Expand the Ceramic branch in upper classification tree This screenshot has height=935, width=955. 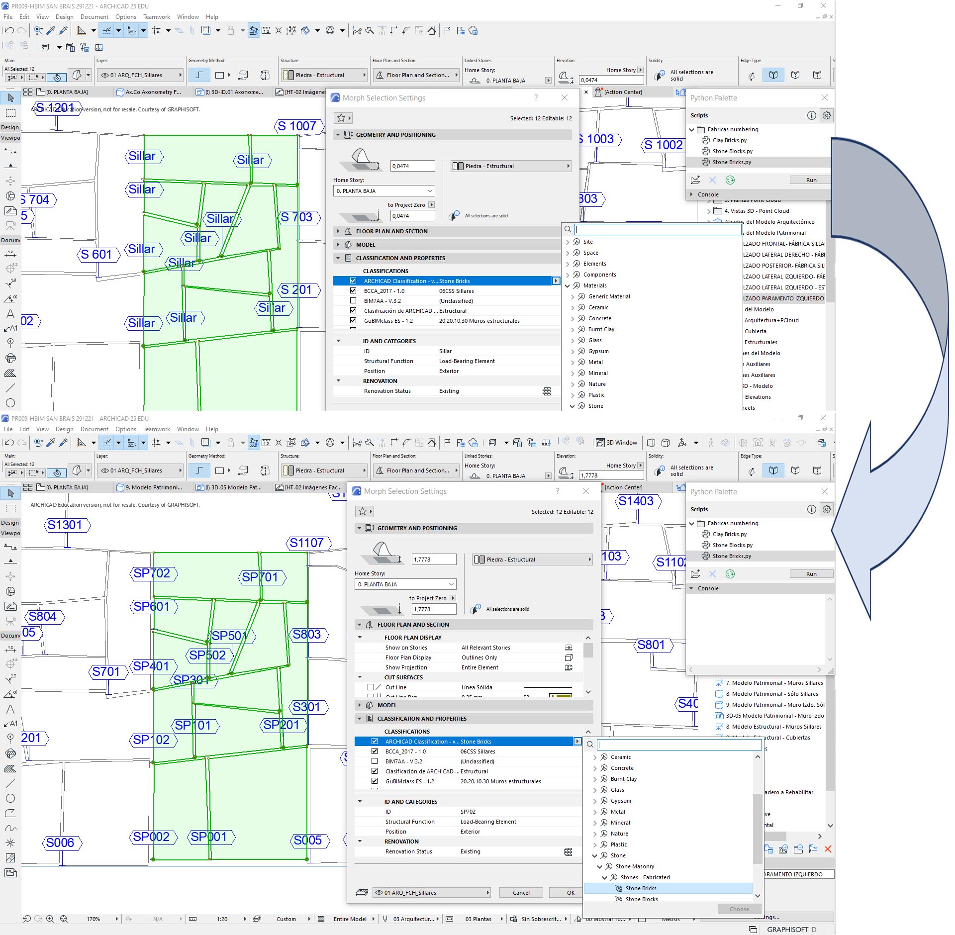572,308
